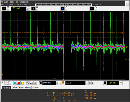Click the narrow up-down arrow control
The image size is (130, 102).
[x=10, y=83]
